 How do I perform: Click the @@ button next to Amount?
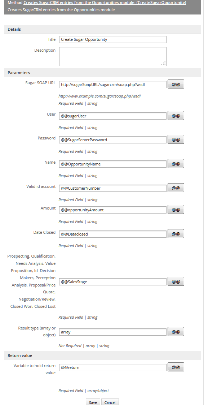[176, 210]
